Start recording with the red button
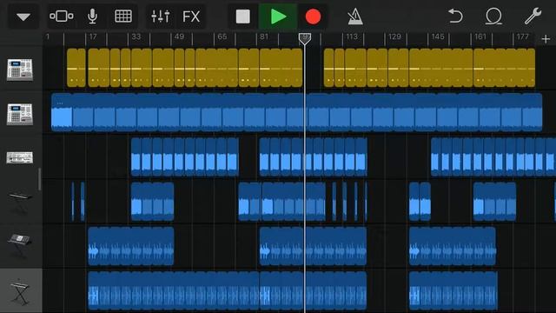Screen dimensions: 556x313 point(313,17)
